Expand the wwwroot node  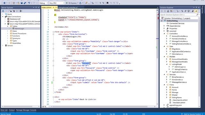164,31
